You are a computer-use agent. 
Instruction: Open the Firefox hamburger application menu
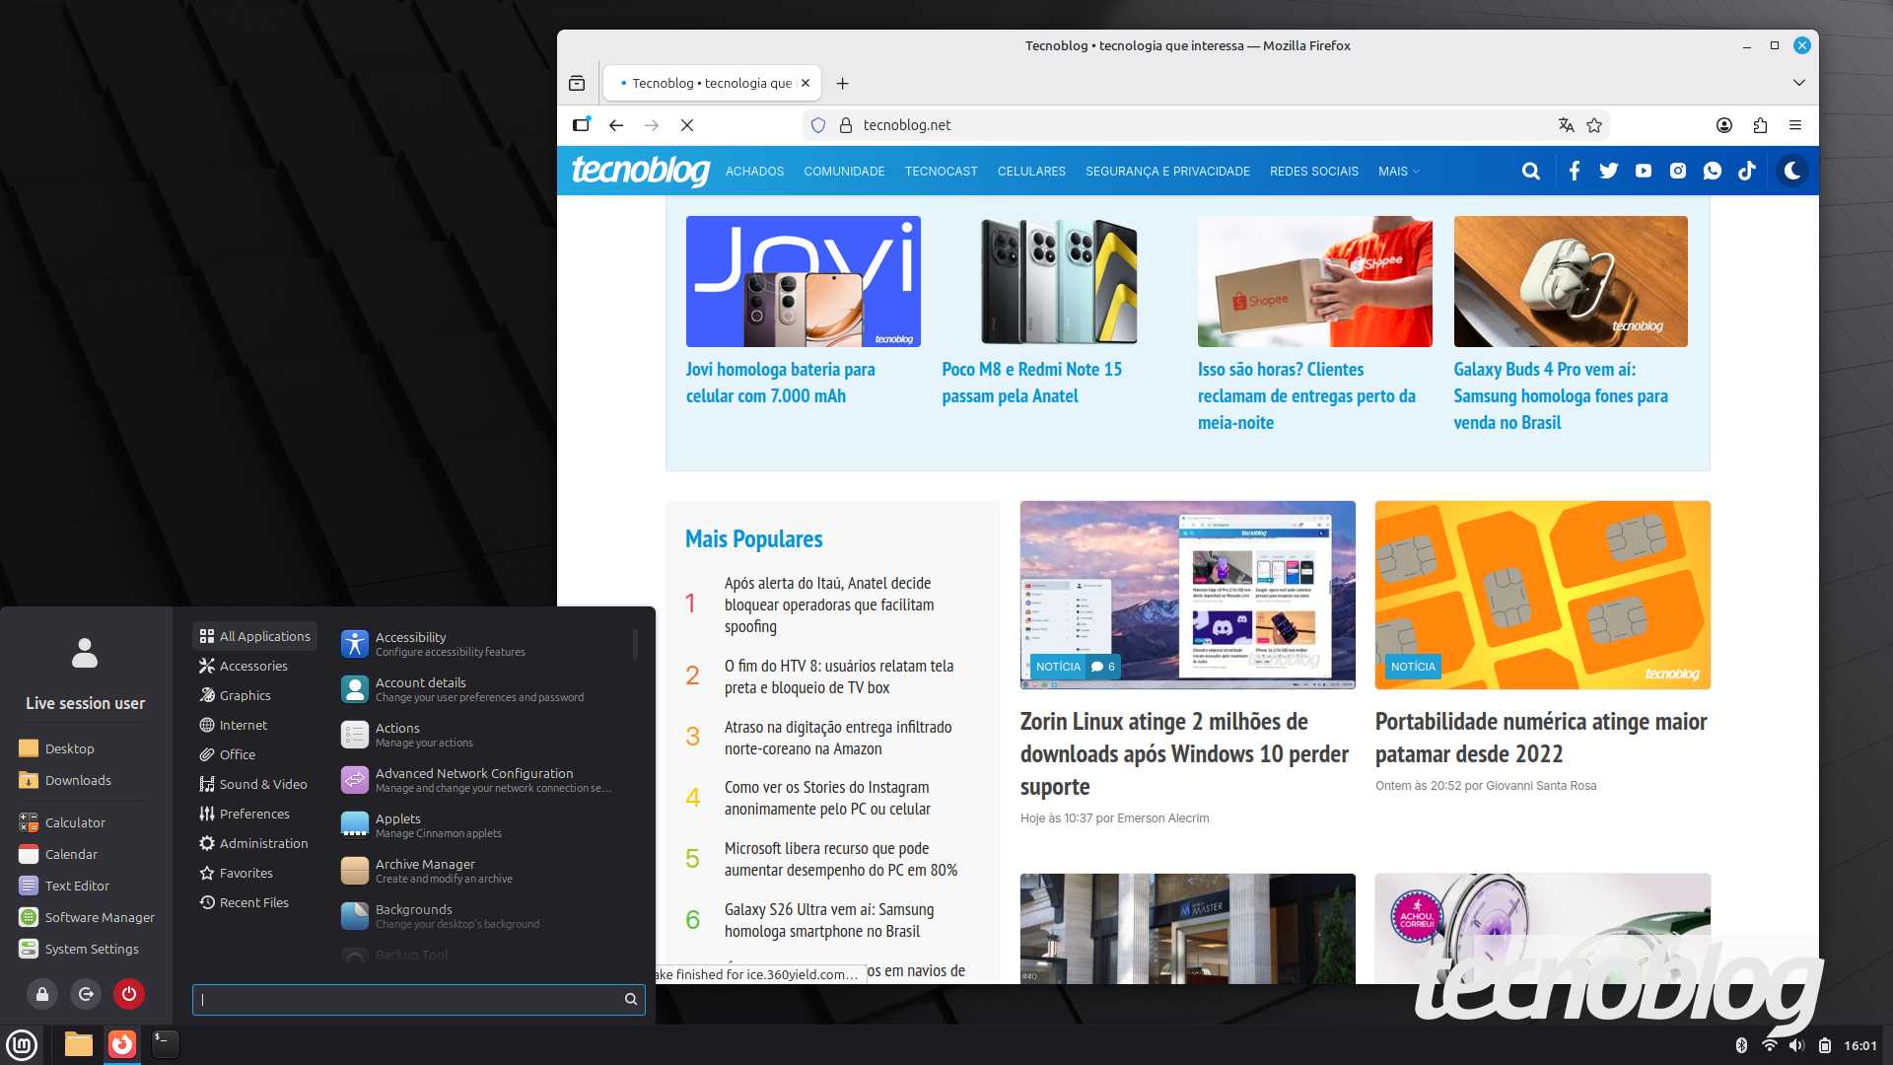[1795, 125]
